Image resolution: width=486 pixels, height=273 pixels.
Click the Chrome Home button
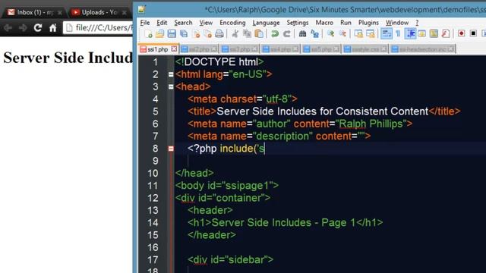click(52, 28)
